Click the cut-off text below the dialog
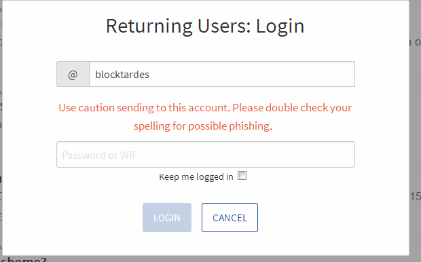This screenshot has width=421, height=262. point(23,259)
